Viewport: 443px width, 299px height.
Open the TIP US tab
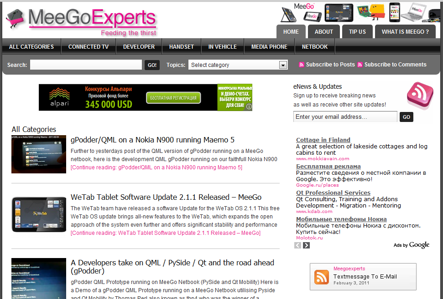click(x=357, y=31)
